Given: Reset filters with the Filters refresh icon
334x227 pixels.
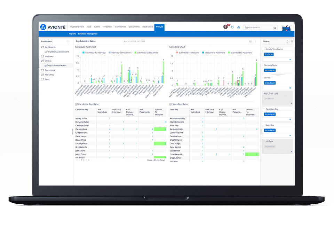Looking at the screenshot, I should [287, 41].
